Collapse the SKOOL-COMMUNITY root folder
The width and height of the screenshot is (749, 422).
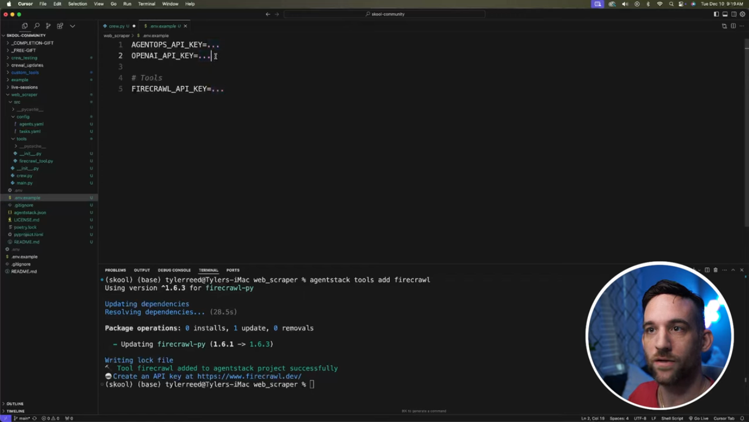point(26,35)
